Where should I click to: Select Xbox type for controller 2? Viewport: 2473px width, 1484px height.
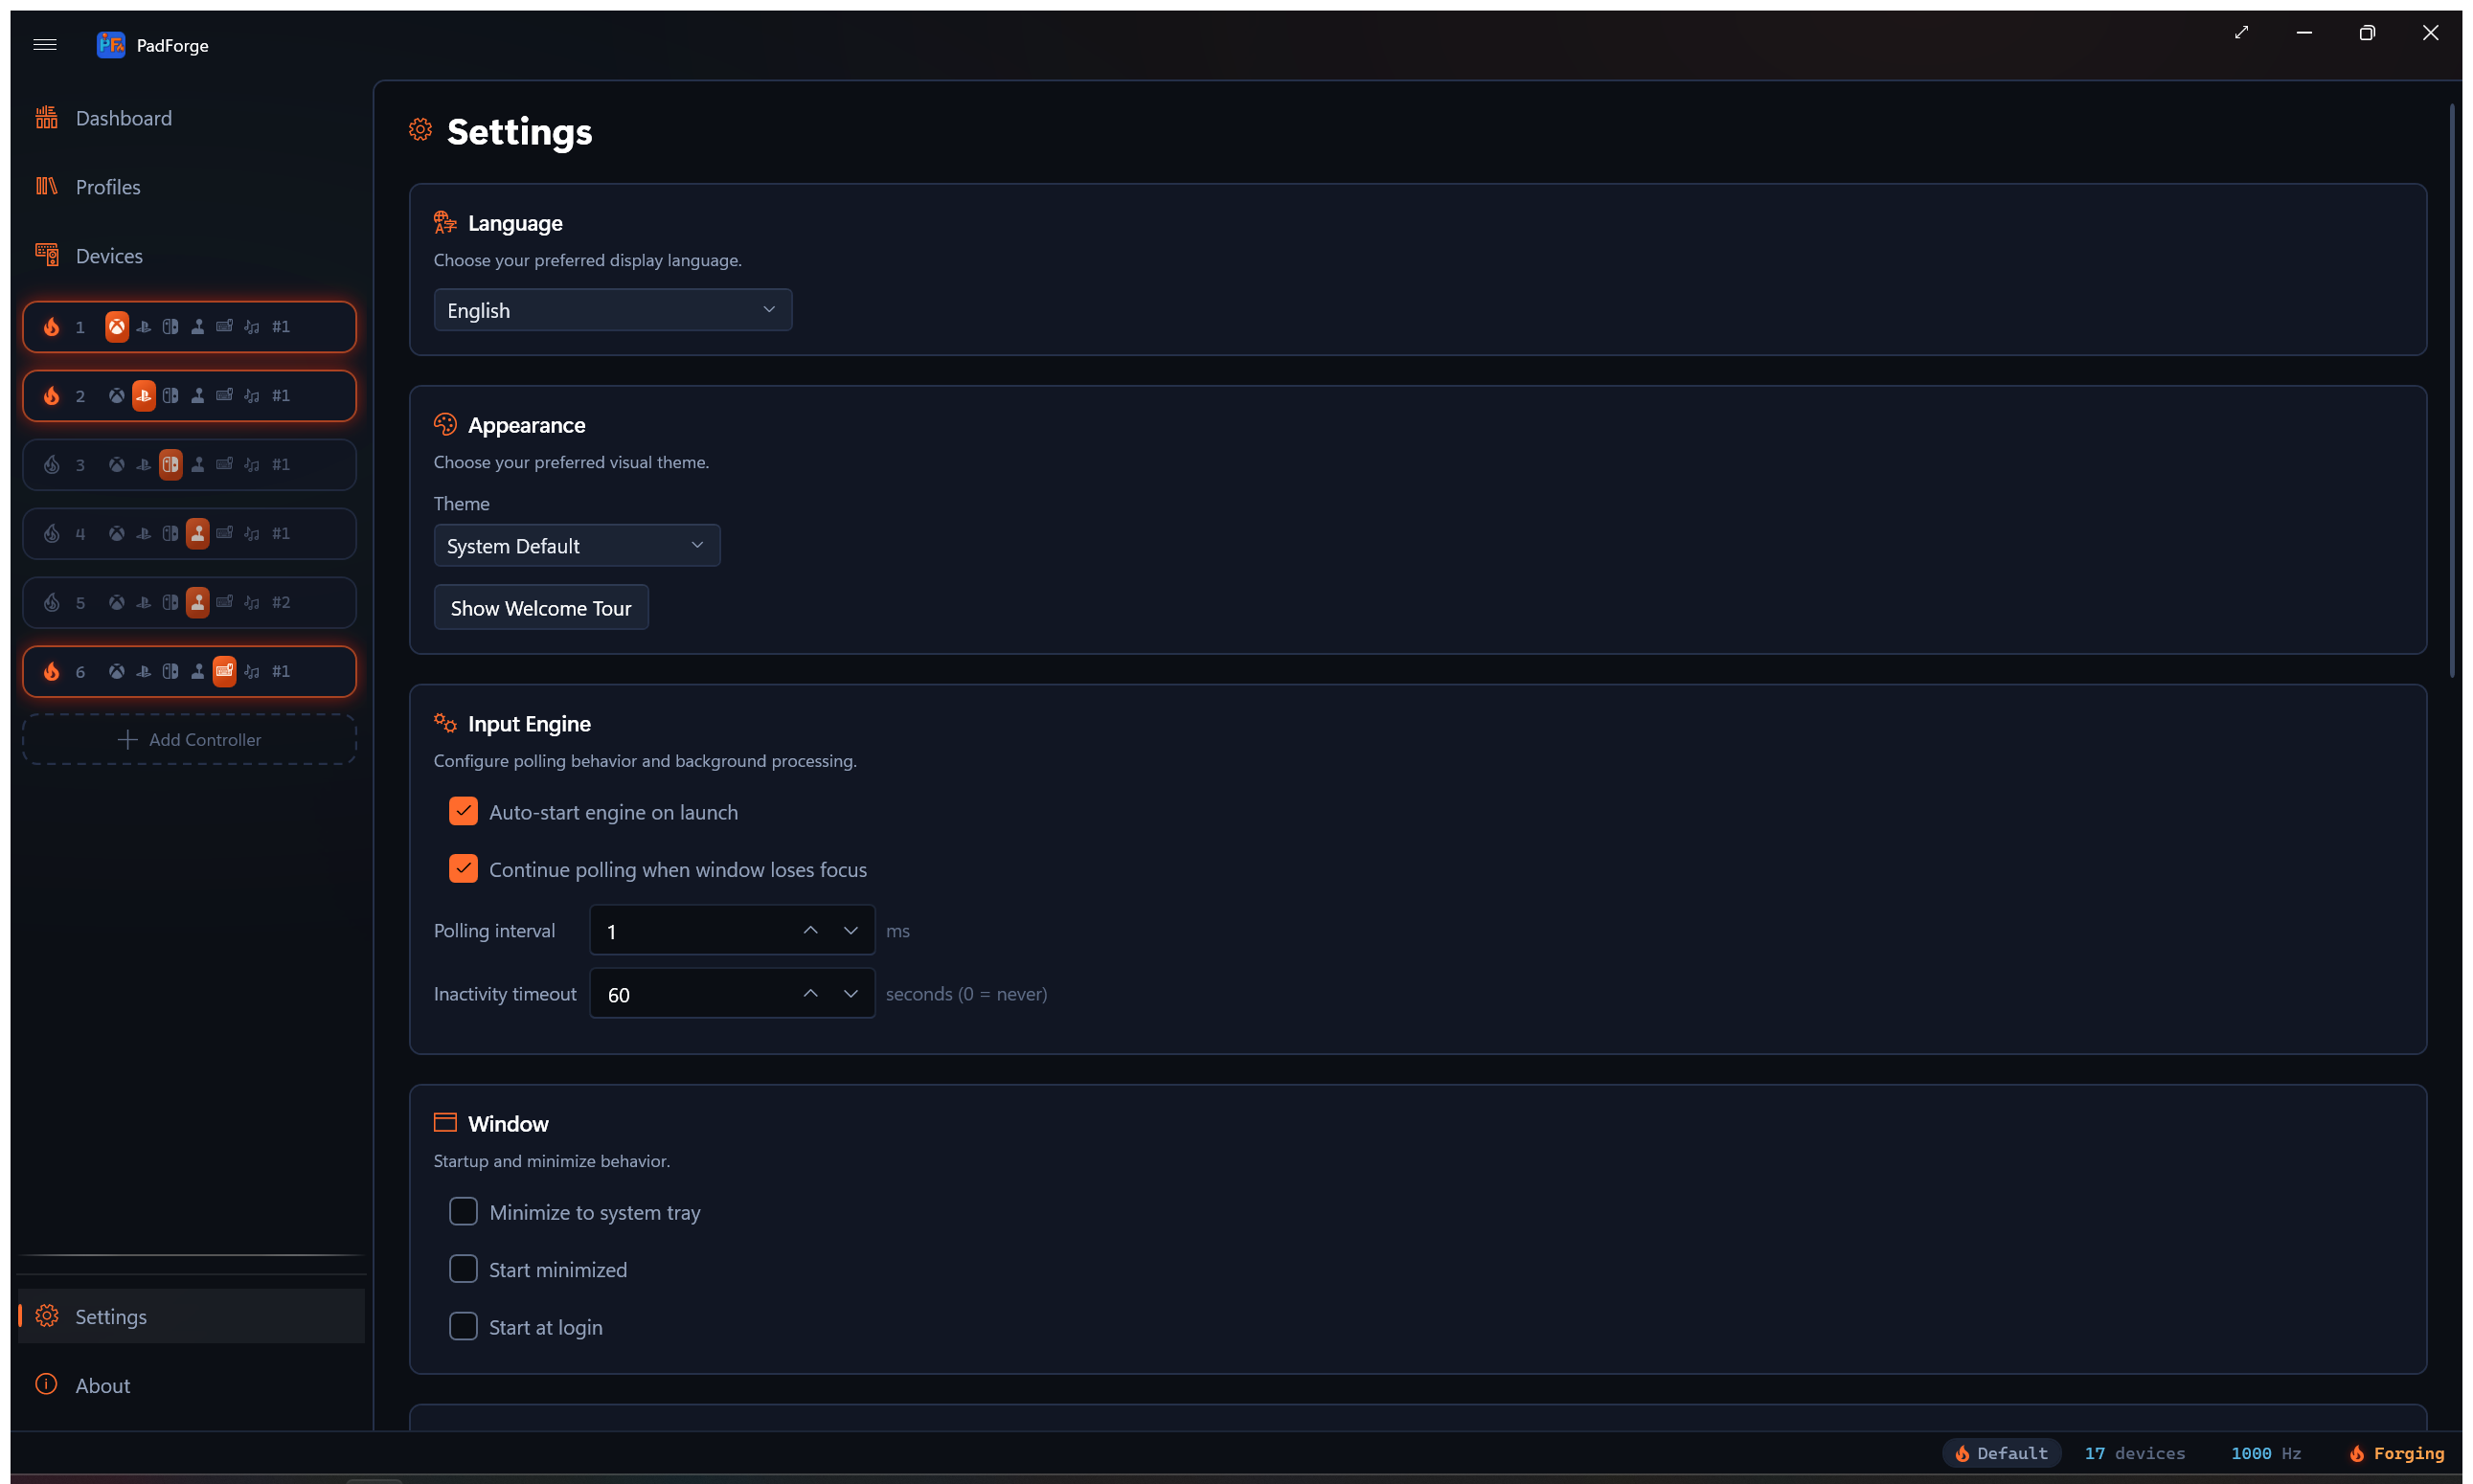pyautogui.click(x=117, y=396)
